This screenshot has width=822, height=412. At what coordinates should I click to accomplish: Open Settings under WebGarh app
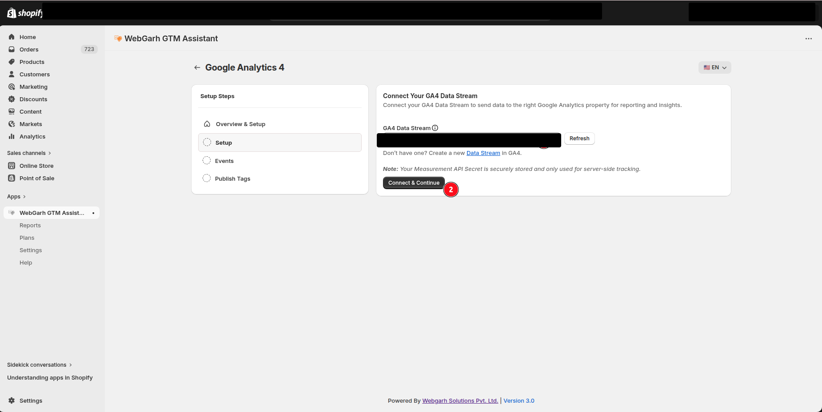[x=31, y=250]
